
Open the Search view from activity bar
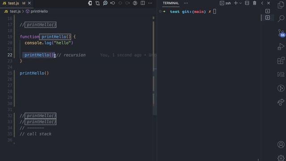click(281, 18)
